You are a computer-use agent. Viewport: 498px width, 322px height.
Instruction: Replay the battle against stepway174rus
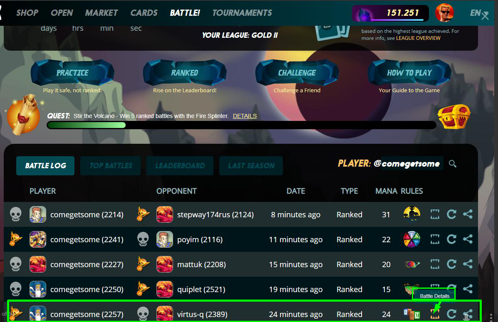[451, 214]
